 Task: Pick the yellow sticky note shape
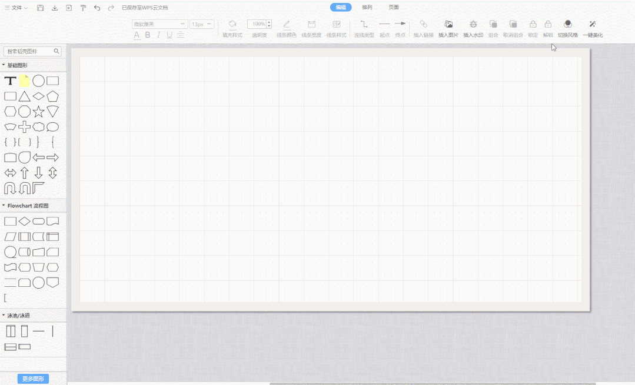(24, 81)
